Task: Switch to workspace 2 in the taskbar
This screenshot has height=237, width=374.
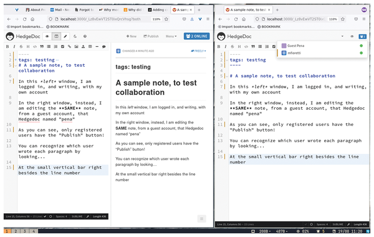Action: [x=16, y=231]
